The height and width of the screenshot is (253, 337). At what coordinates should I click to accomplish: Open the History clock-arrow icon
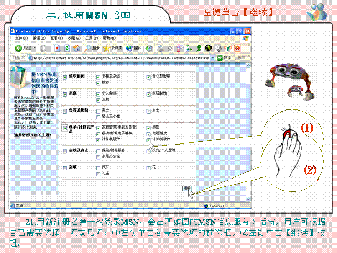(149, 48)
